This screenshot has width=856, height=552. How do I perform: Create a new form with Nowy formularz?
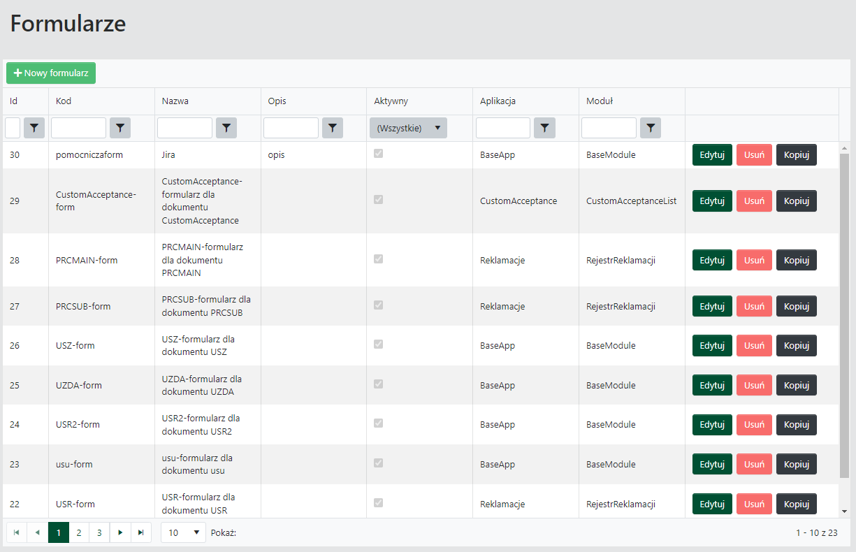tap(50, 73)
